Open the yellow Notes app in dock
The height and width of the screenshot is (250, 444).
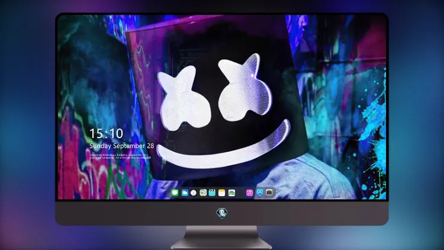coord(222,193)
